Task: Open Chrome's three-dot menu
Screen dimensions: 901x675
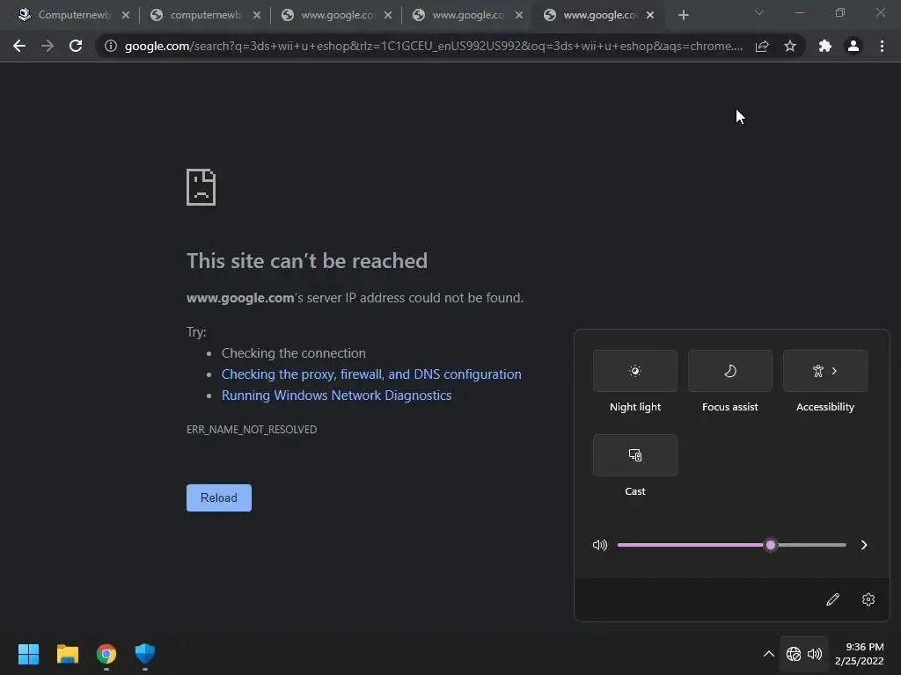Action: click(882, 46)
